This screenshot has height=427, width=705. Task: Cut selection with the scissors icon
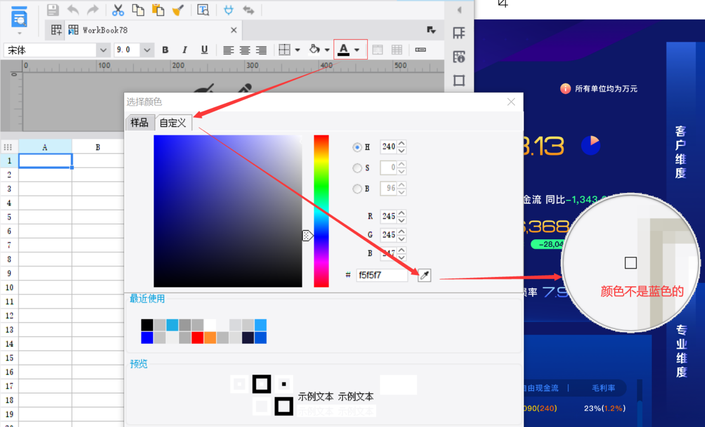(x=118, y=10)
